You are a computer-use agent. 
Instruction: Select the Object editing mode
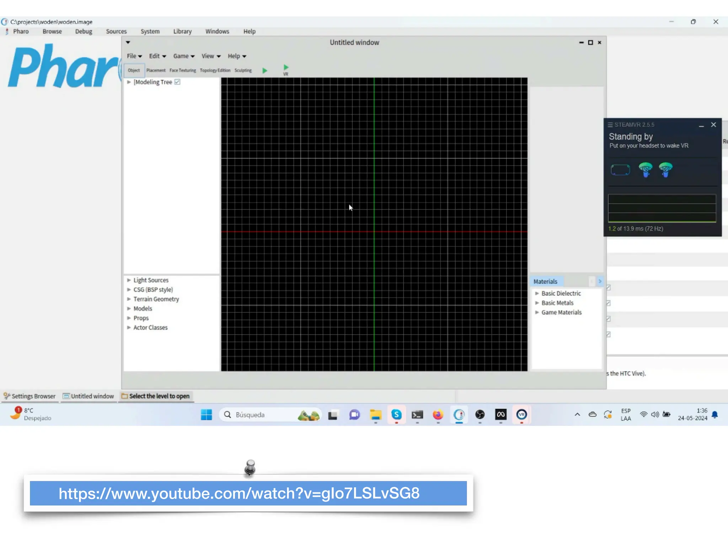[x=134, y=70]
